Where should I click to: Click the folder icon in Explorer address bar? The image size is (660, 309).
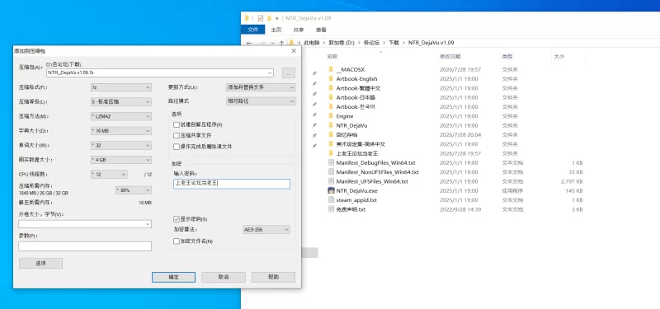point(291,43)
